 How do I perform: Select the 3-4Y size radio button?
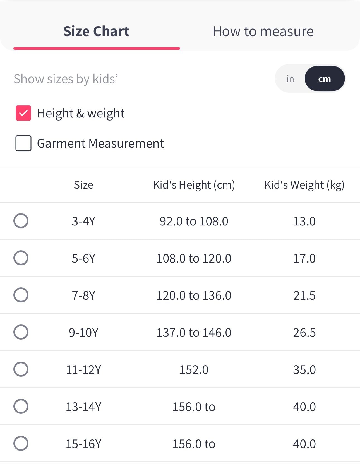[x=21, y=221]
